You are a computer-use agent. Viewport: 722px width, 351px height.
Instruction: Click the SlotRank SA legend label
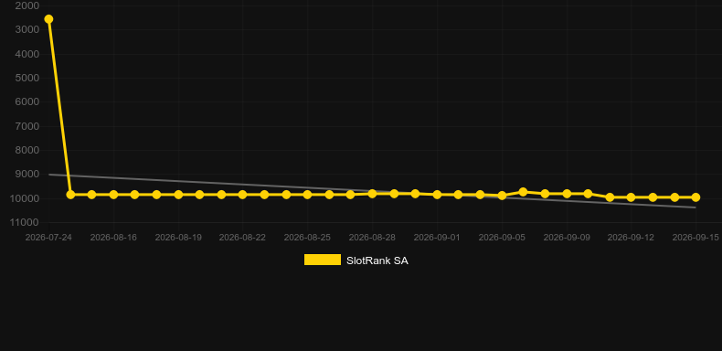pos(377,261)
